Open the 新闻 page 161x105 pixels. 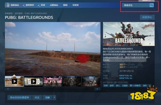click(x=65, y=5)
